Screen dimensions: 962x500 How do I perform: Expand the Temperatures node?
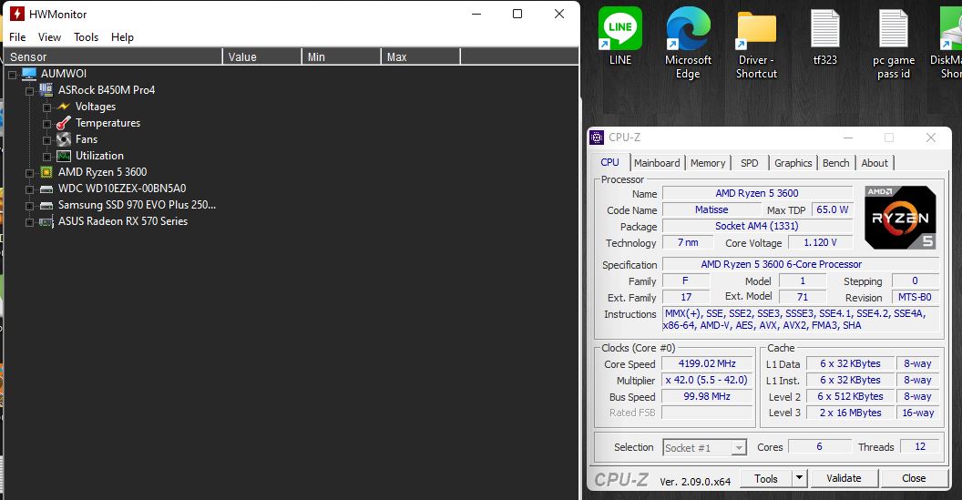tap(46, 124)
